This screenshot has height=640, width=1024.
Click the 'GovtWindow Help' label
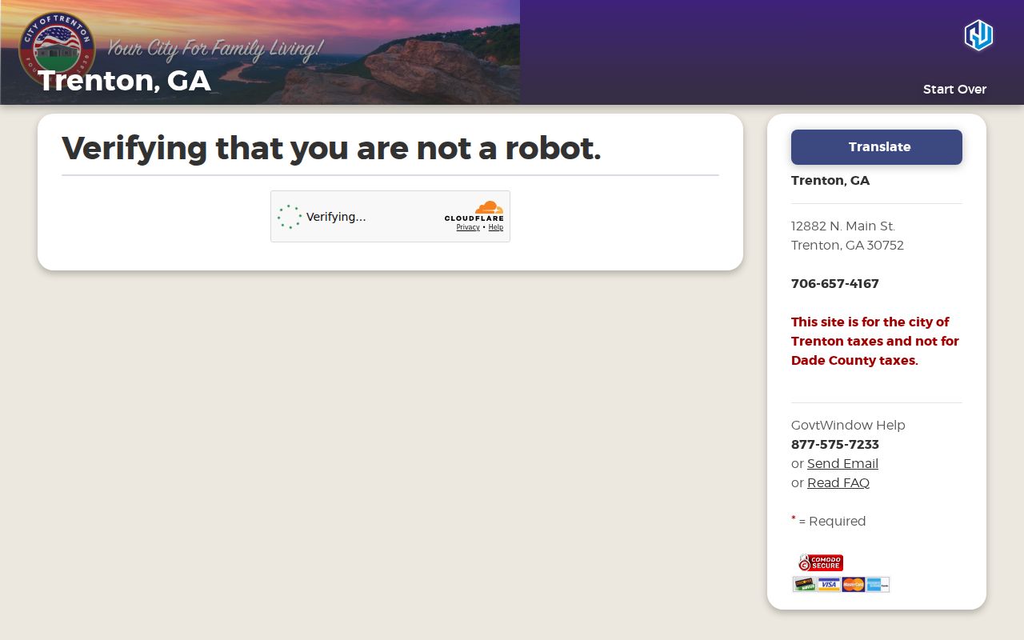click(x=848, y=426)
